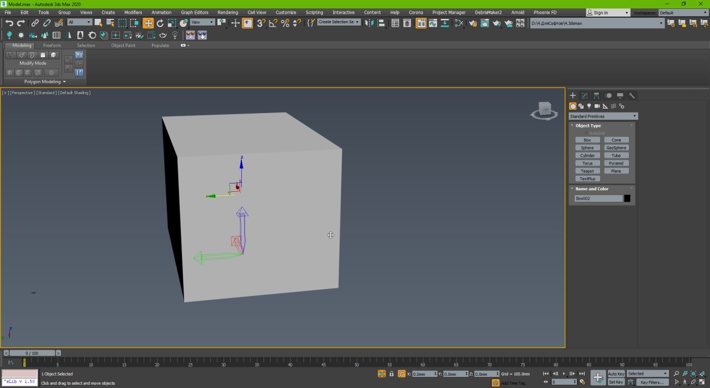
Task: Open the Utilities panel wrench icon
Action: pos(632,96)
